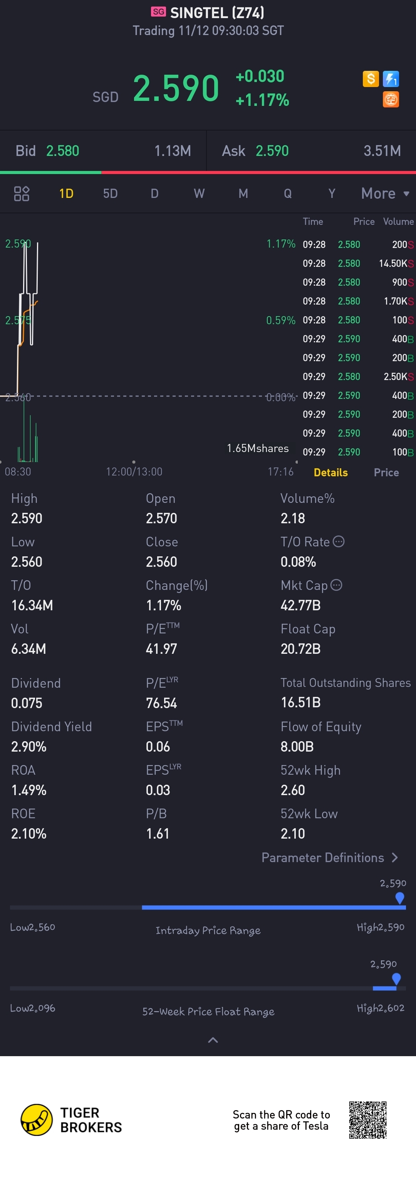This screenshot has height=1184, width=416.
Task: Open T/O Rate info bubble icon
Action: [x=339, y=541]
